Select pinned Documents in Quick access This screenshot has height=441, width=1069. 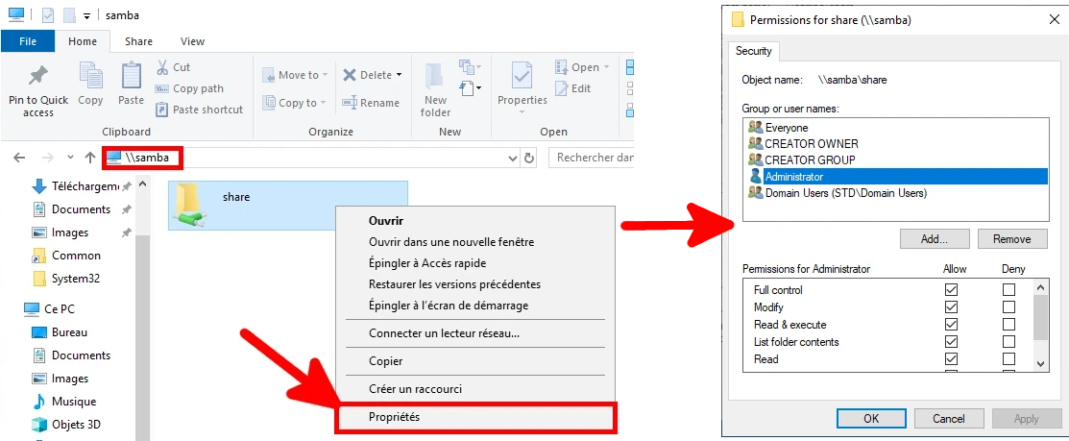coord(80,209)
